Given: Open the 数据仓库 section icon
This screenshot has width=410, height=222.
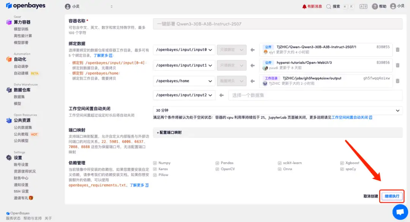Looking at the screenshot, I should (x=9, y=90).
